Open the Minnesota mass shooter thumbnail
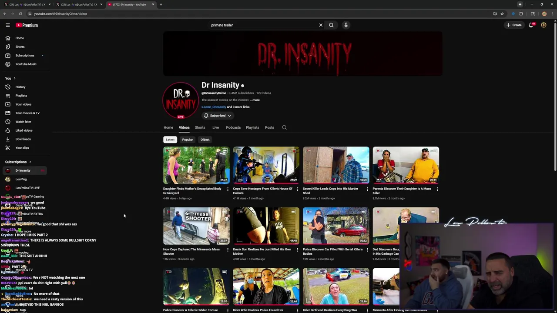 coord(196,226)
